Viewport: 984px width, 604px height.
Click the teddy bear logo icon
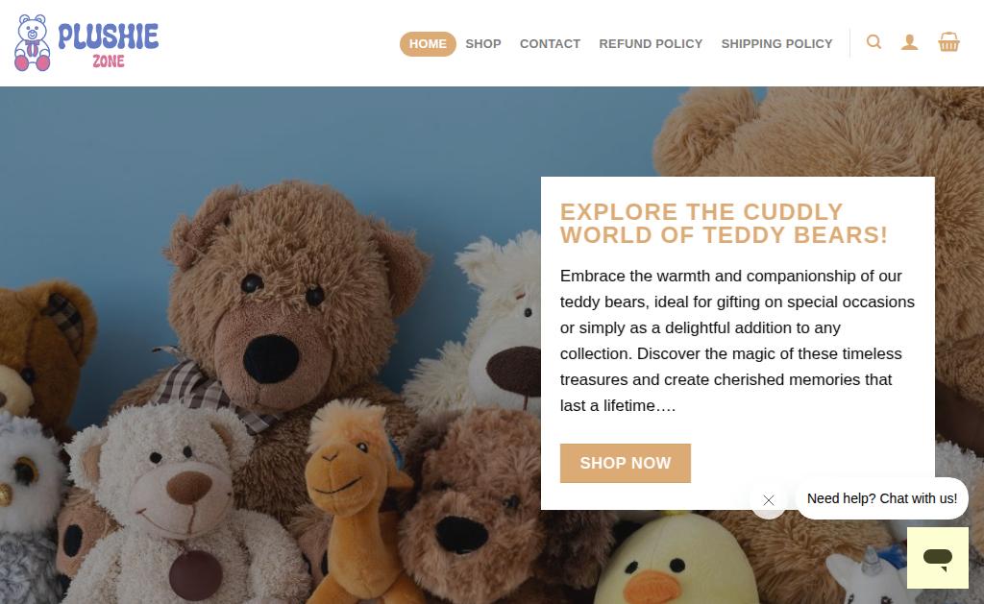coord(33,42)
